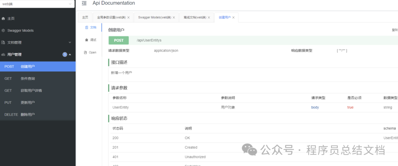Click the 文档管理 document icon
398x166 pixels.
3,43
